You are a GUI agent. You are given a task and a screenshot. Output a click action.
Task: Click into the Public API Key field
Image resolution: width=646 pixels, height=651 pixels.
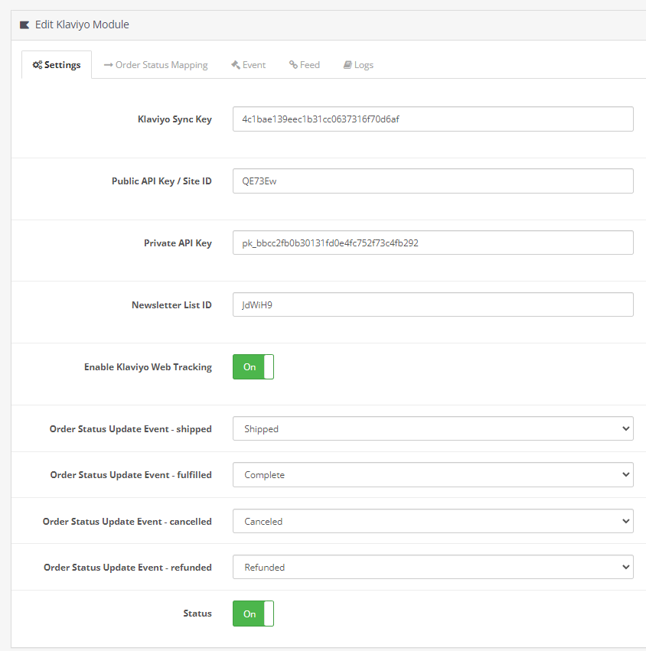point(433,181)
